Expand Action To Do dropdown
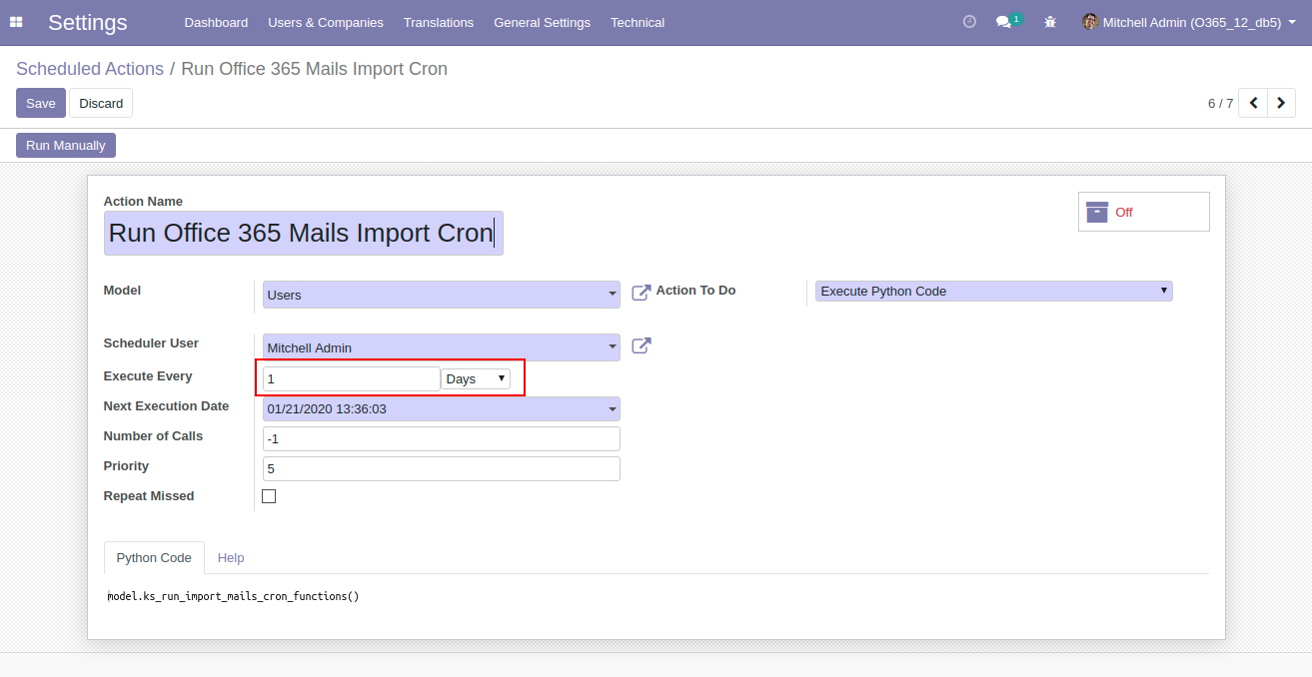1312x677 pixels. point(993,292)
